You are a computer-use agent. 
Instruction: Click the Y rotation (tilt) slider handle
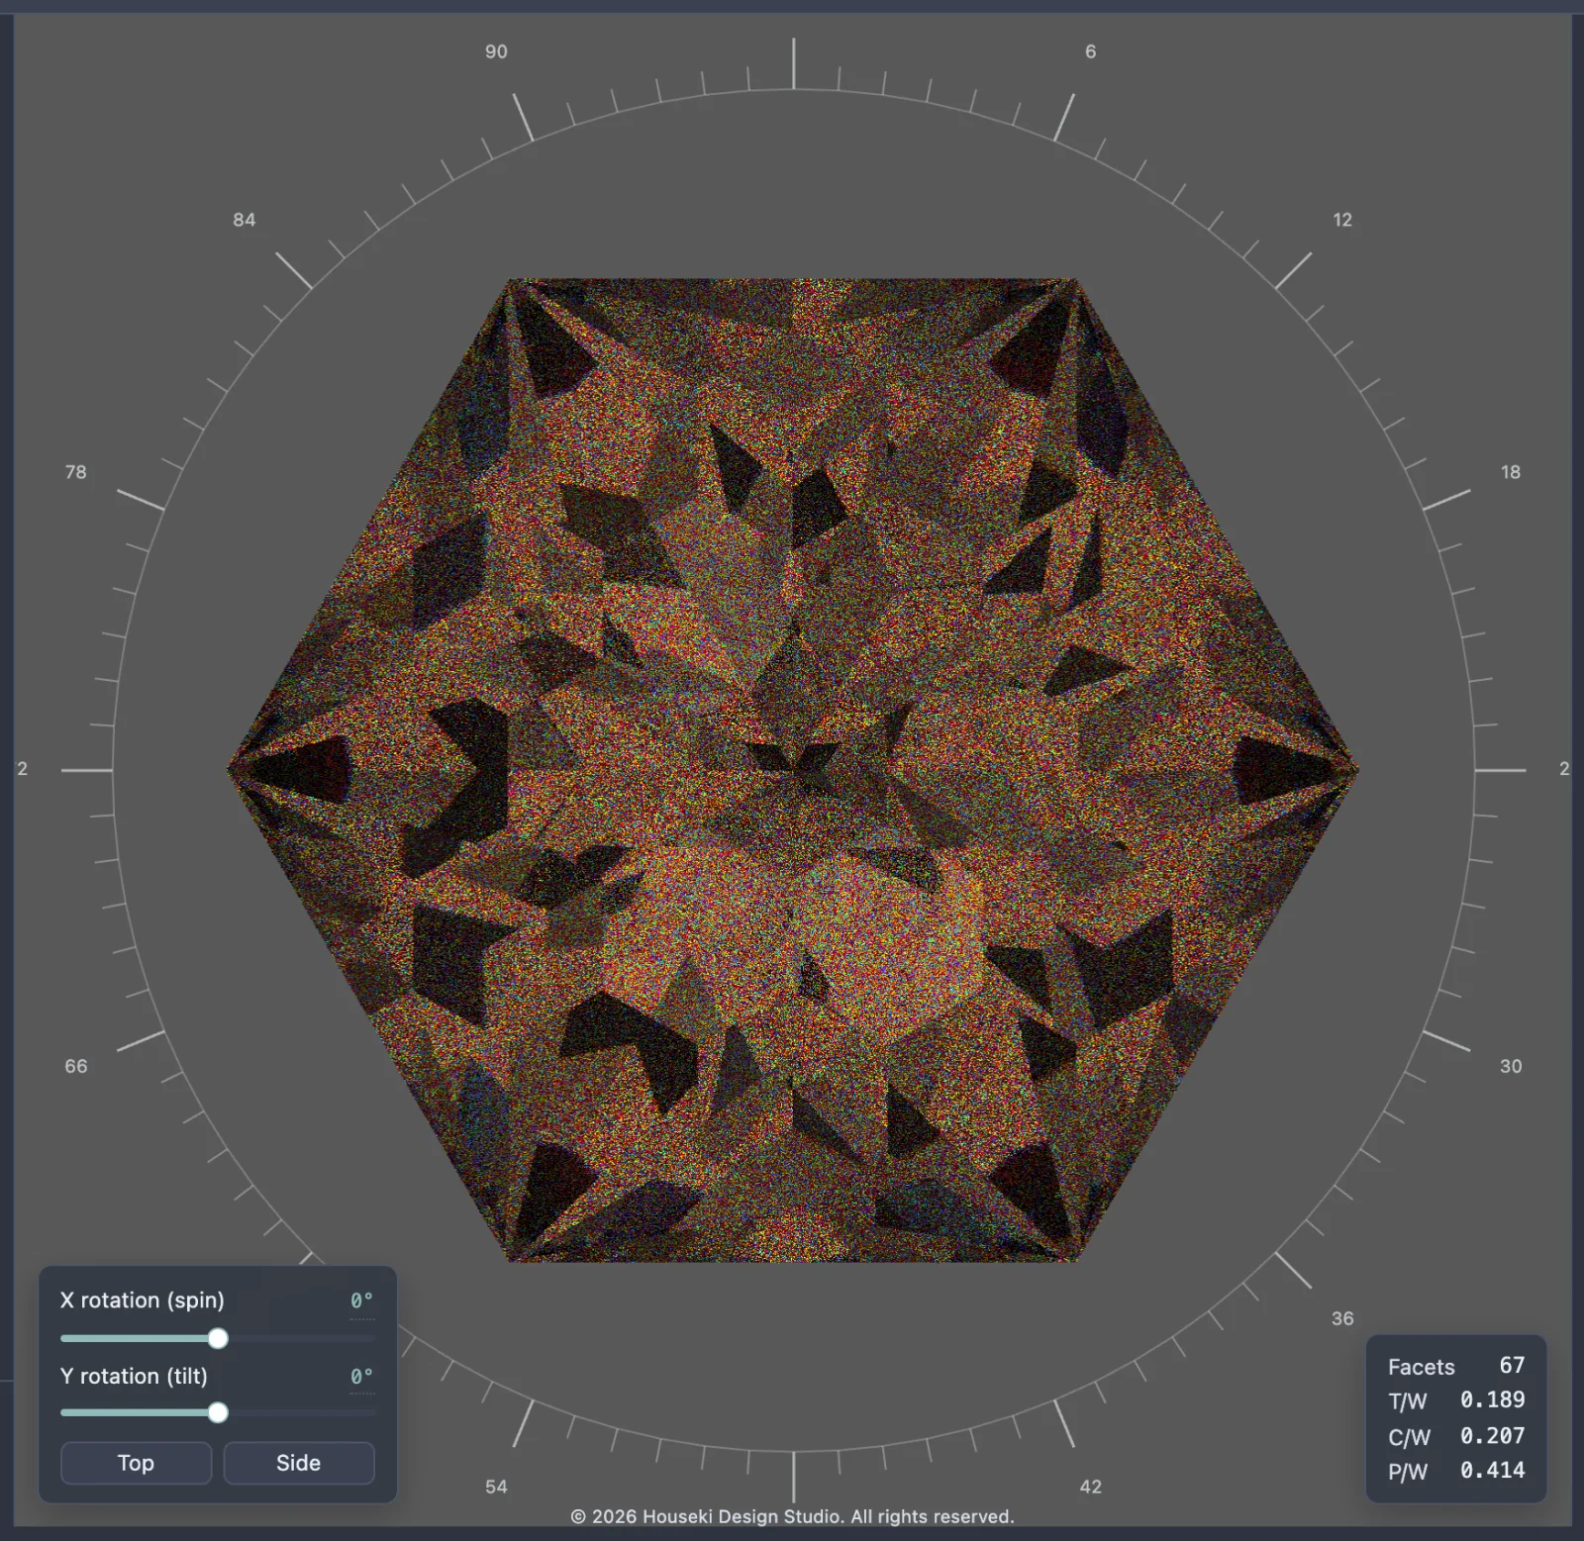click(218, 1412)
